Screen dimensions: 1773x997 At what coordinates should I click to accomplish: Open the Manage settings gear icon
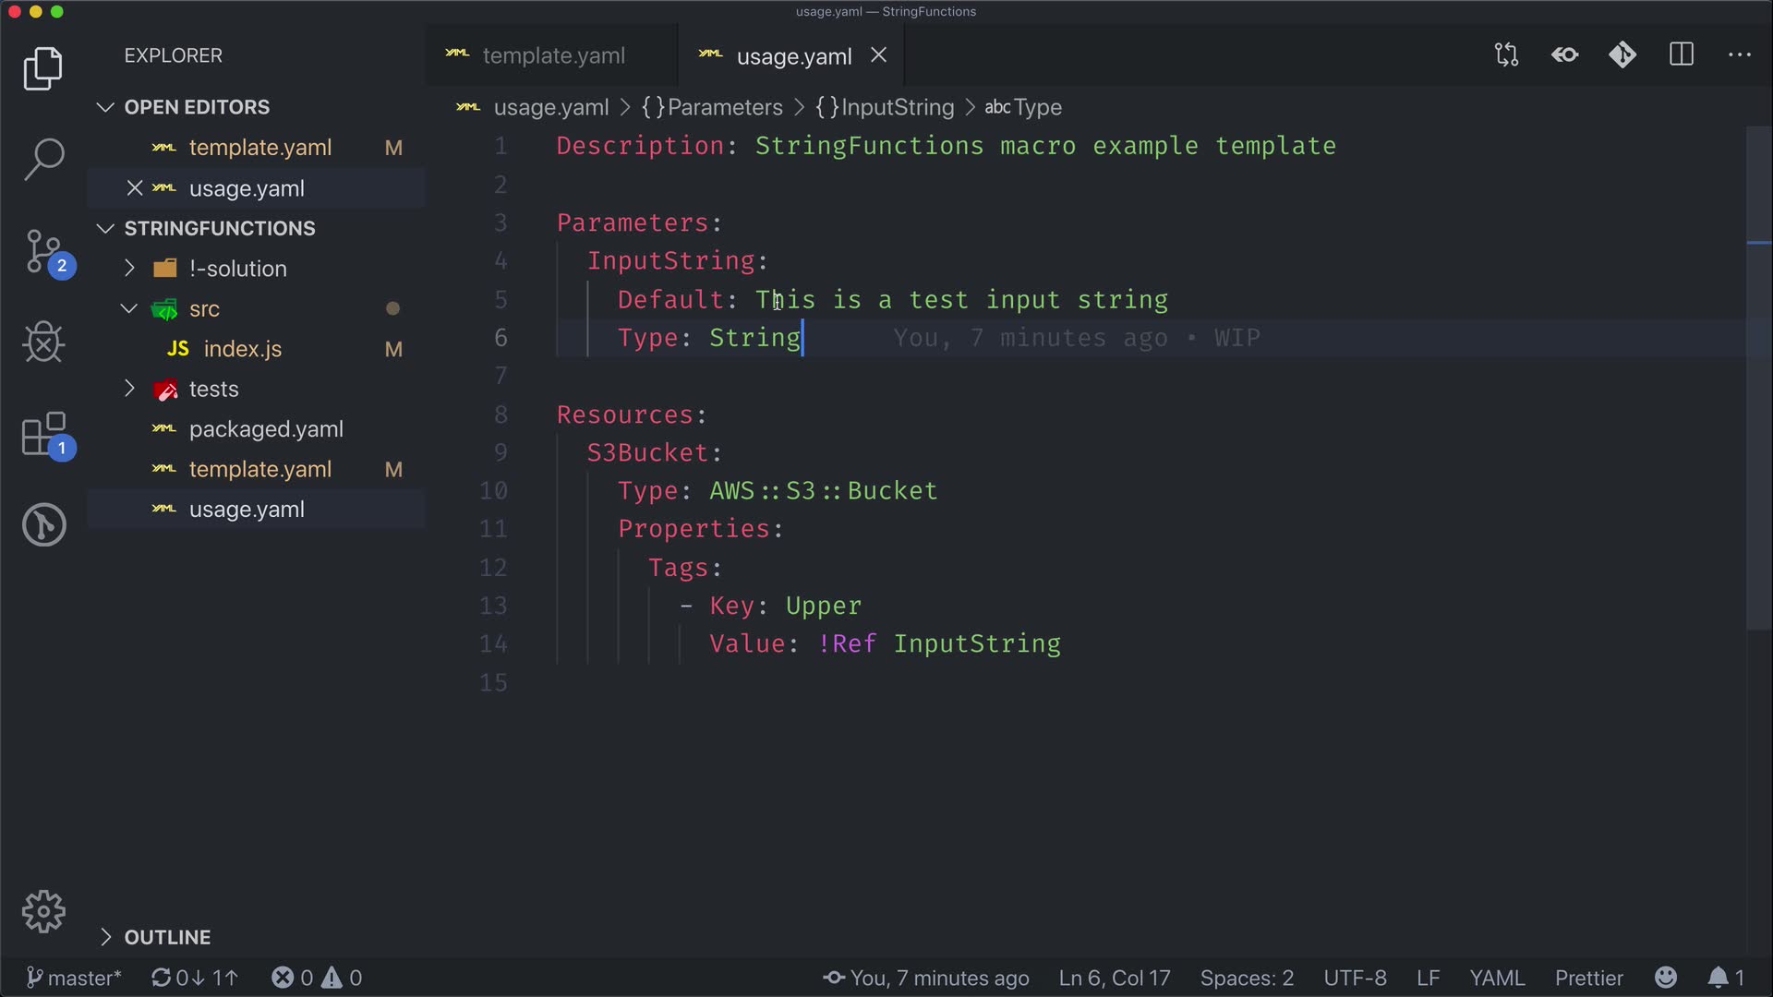tap(43, 912)
